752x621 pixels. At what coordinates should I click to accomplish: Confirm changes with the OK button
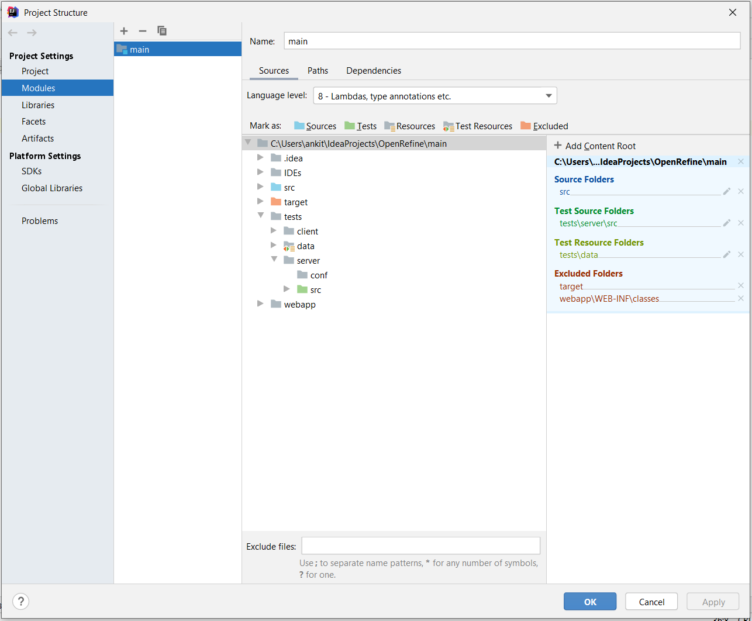pos(589,601)
